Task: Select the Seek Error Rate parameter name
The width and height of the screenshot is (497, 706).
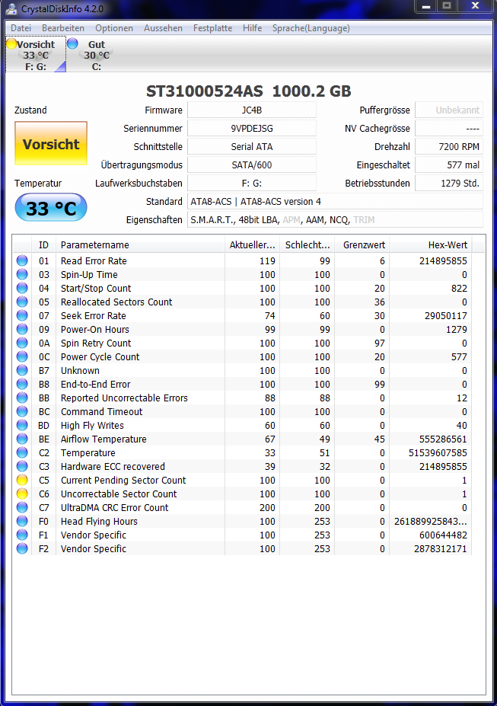Action: [x=94, y=315]
